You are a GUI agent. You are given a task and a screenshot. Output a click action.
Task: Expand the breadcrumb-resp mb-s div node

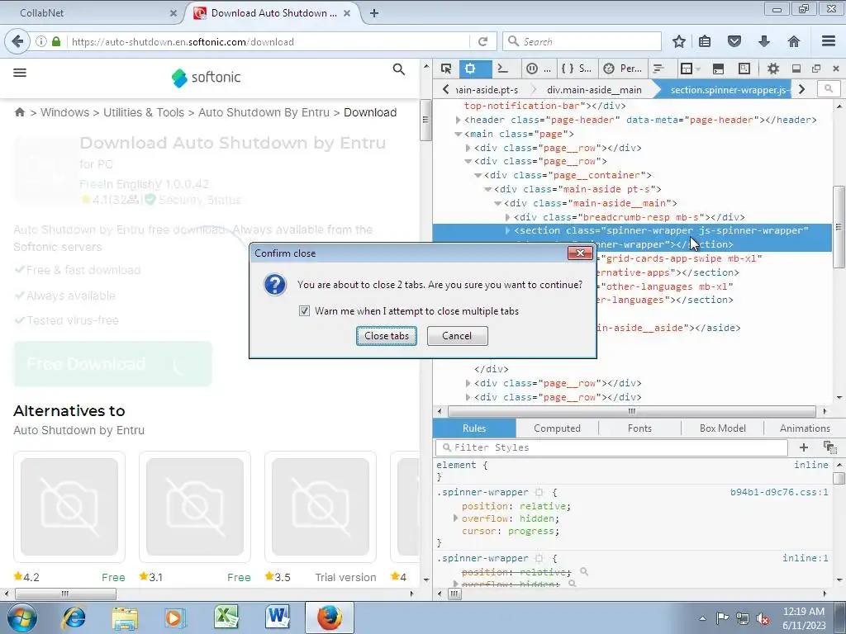pyautogui.click(x=508, y=217)
